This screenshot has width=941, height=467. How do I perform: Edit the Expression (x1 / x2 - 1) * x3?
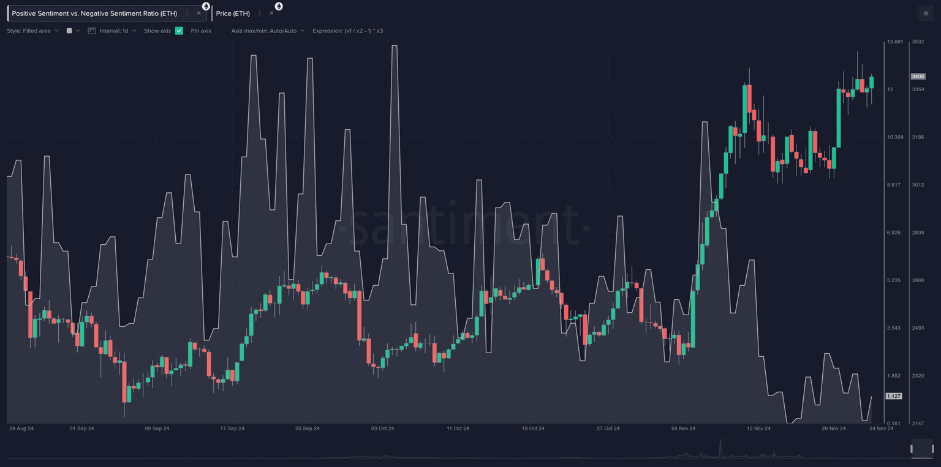coord(347,31)
